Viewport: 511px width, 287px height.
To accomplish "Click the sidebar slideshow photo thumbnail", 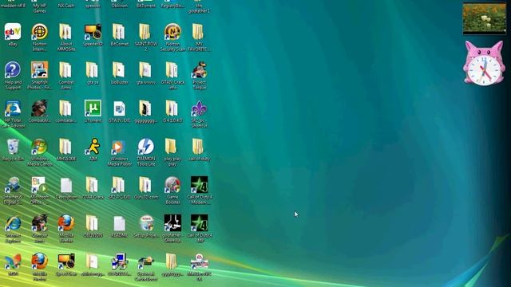I will point(485,18).
